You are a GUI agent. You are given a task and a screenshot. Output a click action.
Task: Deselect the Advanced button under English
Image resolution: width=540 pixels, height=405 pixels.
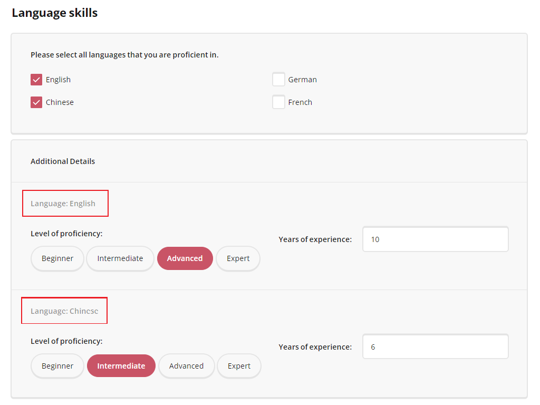tap(185, 258)
